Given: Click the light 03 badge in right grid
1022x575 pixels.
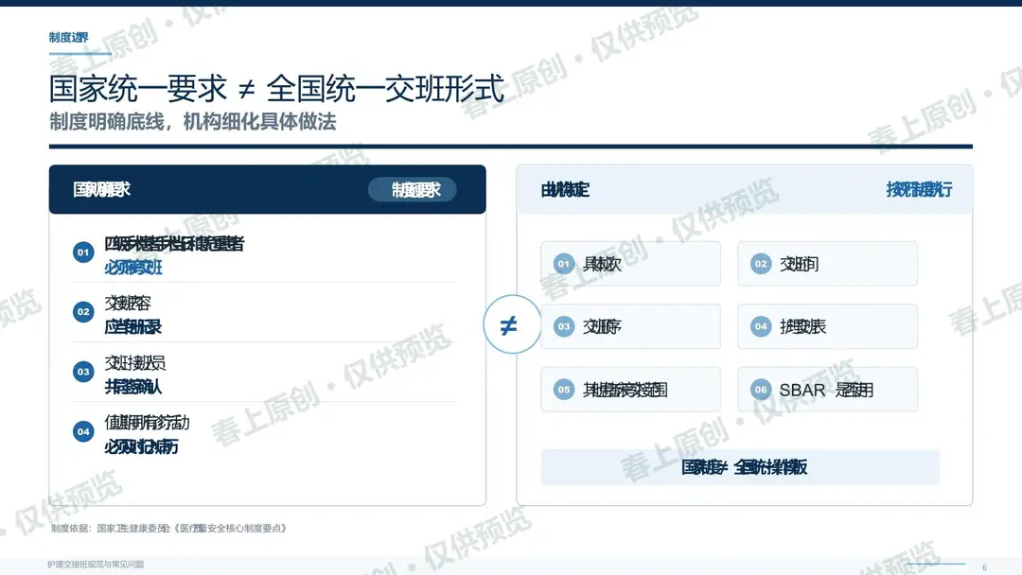Looking at the screenshot, I should click(564, 326).
